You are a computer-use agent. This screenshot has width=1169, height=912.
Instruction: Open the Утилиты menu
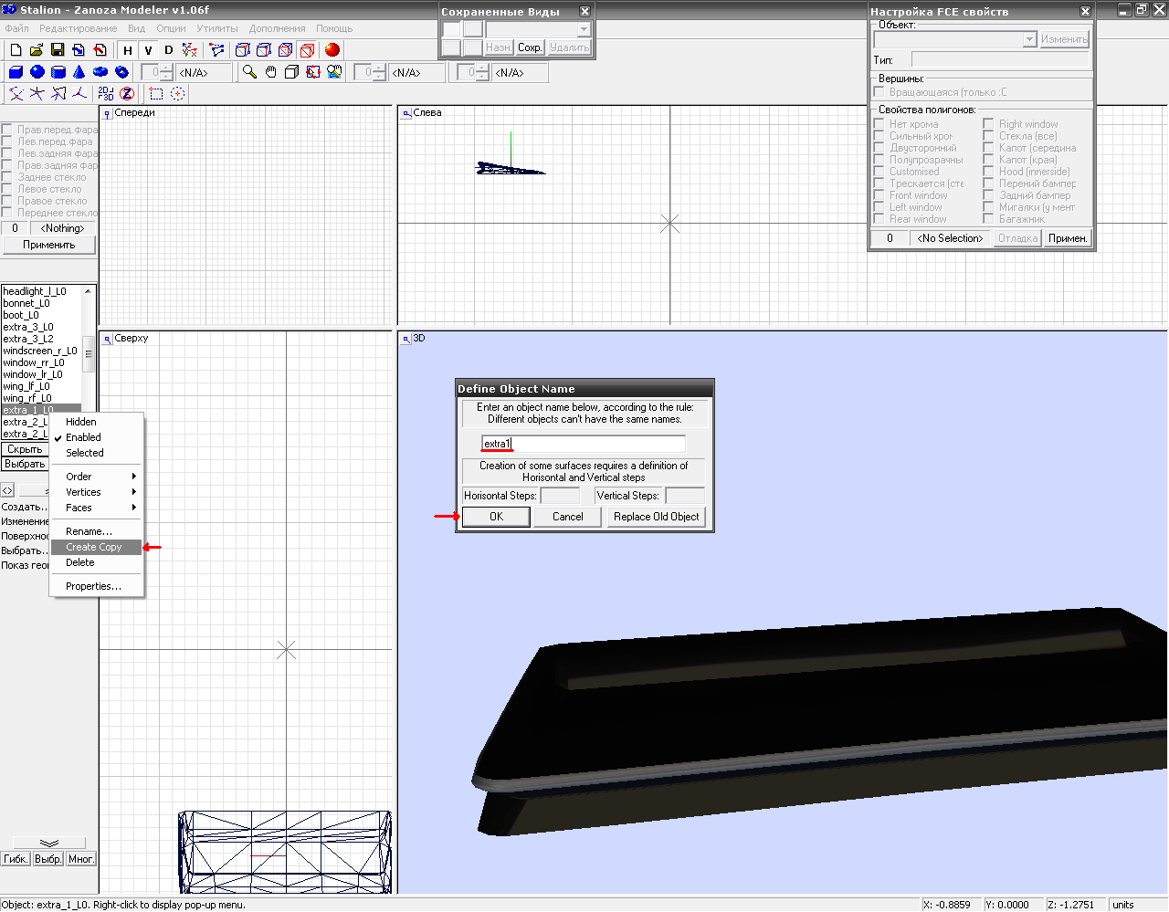(217, 28)
